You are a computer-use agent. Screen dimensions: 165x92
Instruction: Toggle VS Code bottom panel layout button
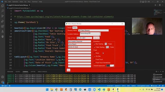pos(143,2)
